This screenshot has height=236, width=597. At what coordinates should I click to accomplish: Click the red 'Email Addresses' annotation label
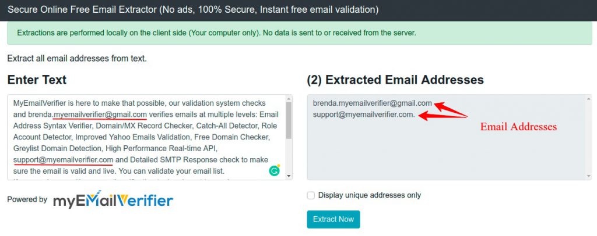[518, 127]
